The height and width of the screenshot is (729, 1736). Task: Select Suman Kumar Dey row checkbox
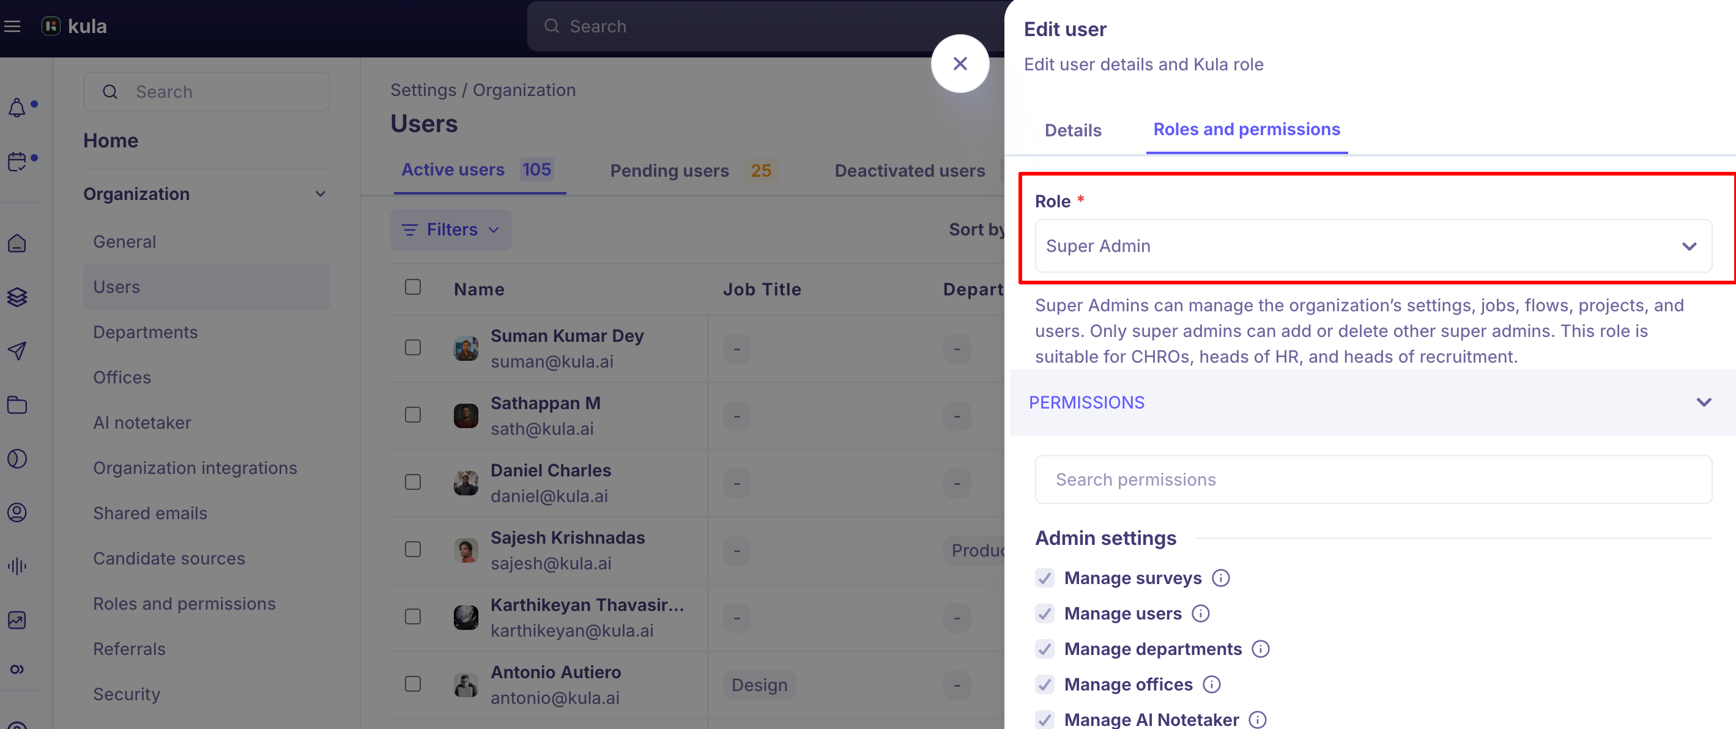click(412, 347)
